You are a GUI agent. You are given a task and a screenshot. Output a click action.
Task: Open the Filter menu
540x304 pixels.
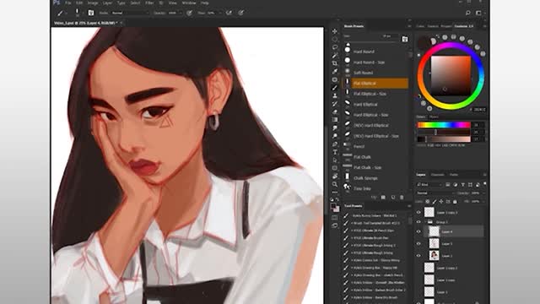click(x=149, y=3)
